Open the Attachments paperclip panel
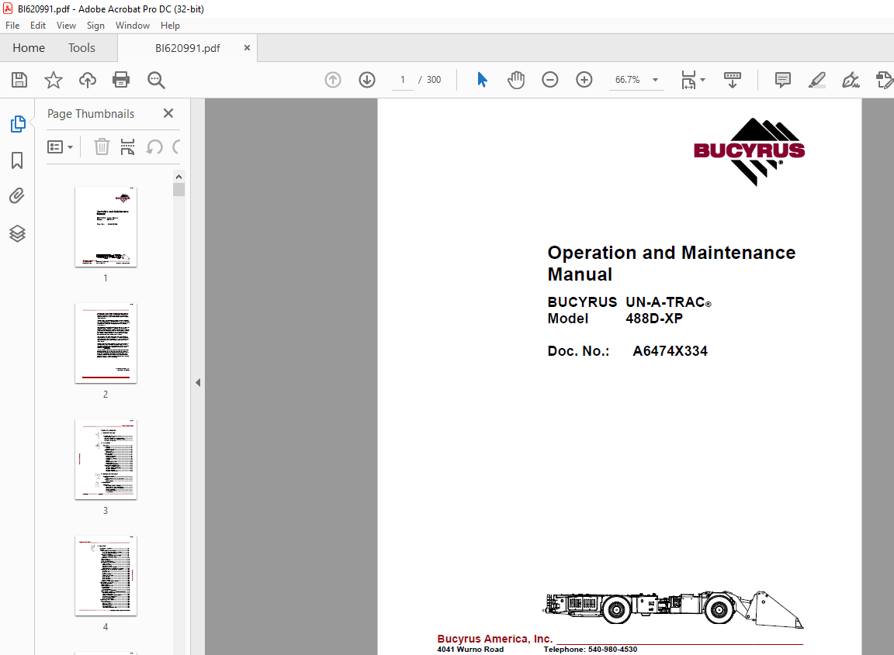Image resolution: width=894 pixels, height=655 pixels. pyautogui.click(x=17, y=196)
